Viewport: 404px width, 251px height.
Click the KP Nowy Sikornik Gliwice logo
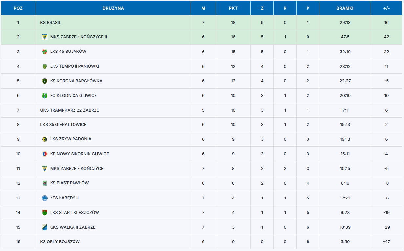click(45, 154)
